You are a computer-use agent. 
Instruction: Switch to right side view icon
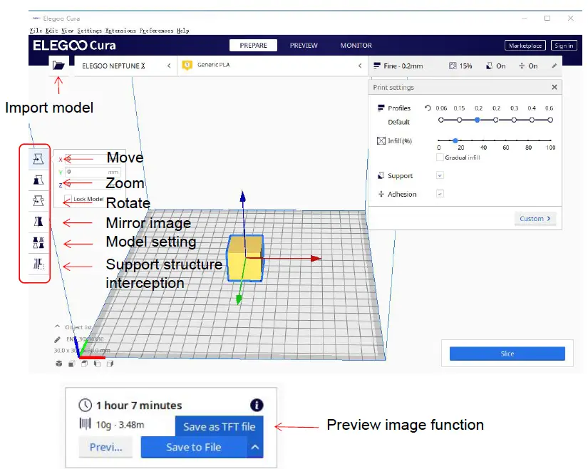coord(110,364)
